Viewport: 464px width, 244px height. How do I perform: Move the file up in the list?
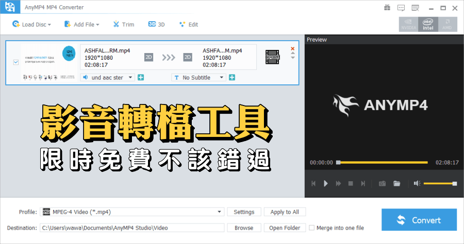click(x=293, y=53)
